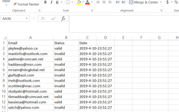Apply the red Font Color
This screenshot has width=179, height=112.
click(x=88, y=2)
